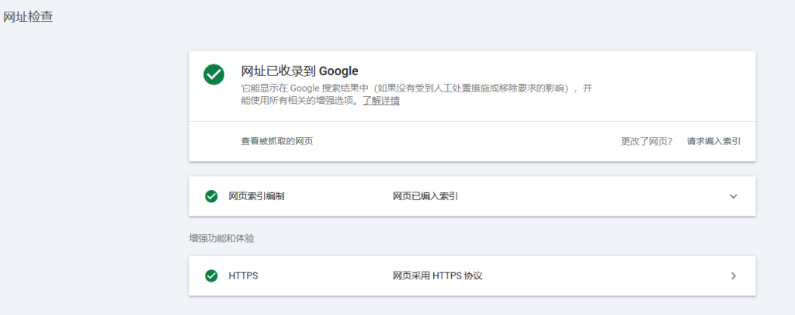Click 查看被抓取的网页

[276, 141]
